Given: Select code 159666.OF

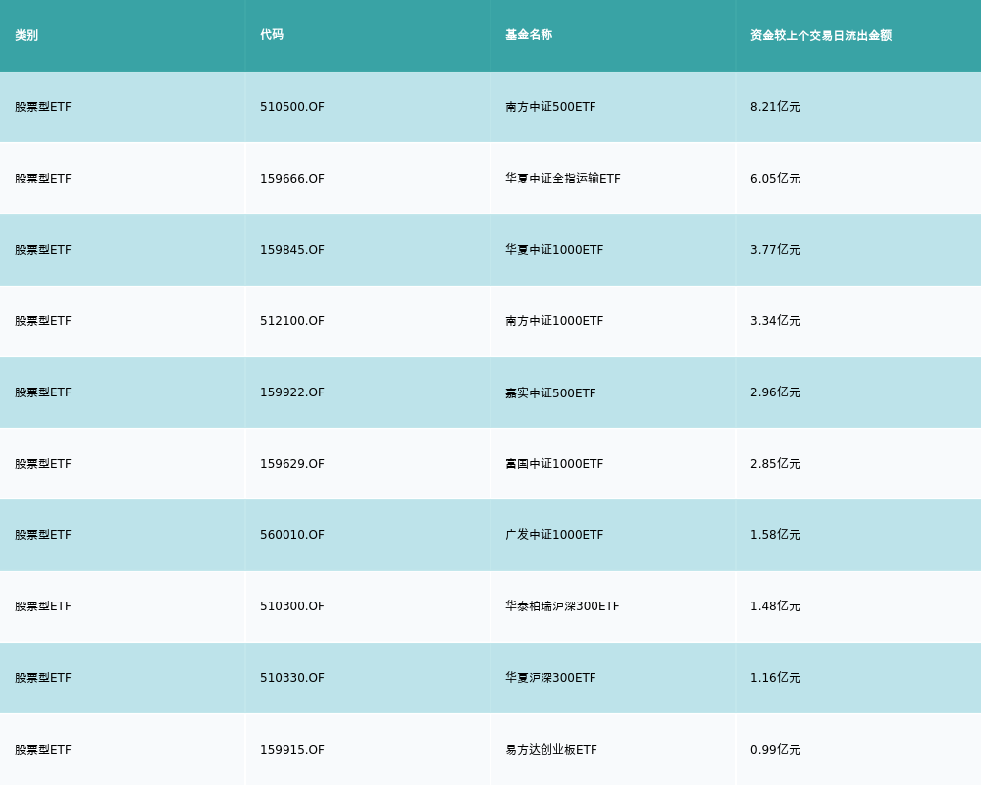Looking at the screenshot, I should 292,179.
